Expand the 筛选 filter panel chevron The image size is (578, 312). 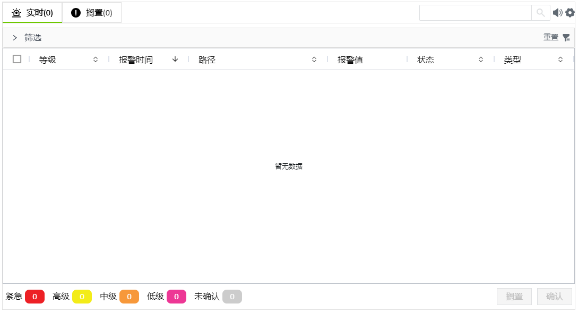15,38
